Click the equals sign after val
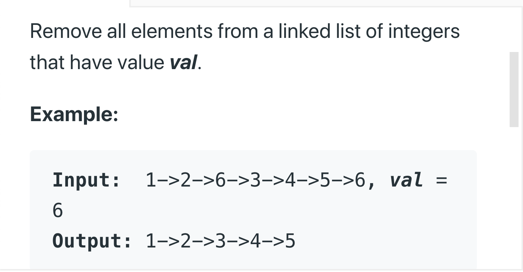523x272 pixels. click(x=441, y=180)
